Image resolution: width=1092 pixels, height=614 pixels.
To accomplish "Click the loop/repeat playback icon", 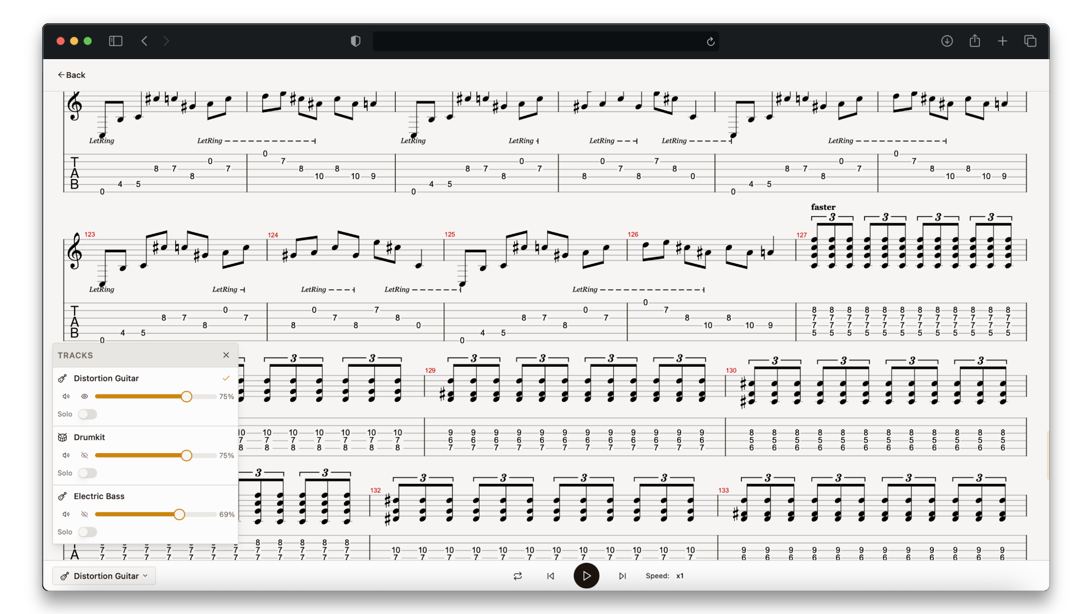I will pos(517,576).
